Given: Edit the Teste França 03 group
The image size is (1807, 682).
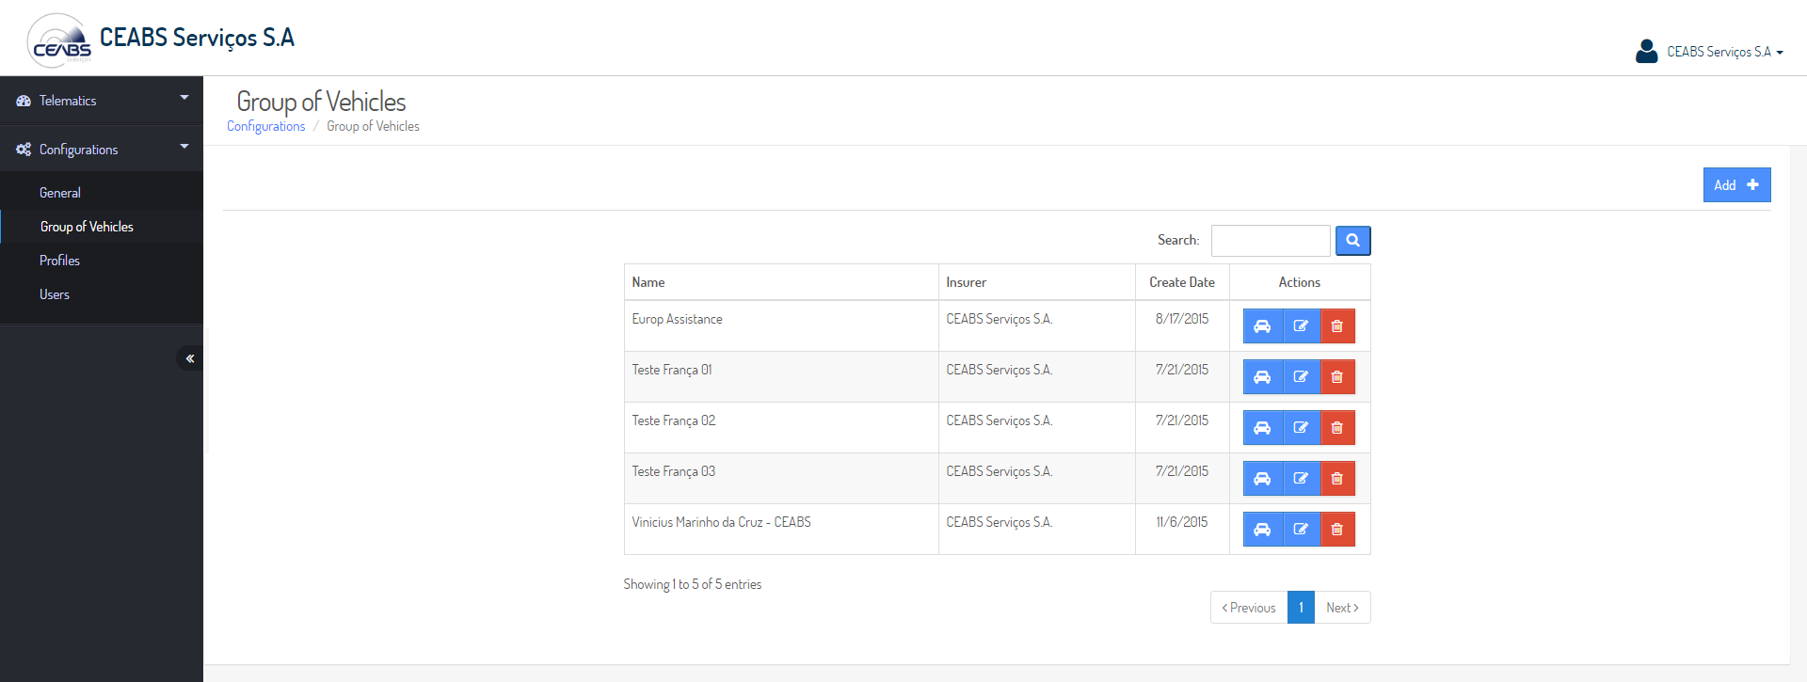Looking at the screenshot, I should (x=1301, y=479).
